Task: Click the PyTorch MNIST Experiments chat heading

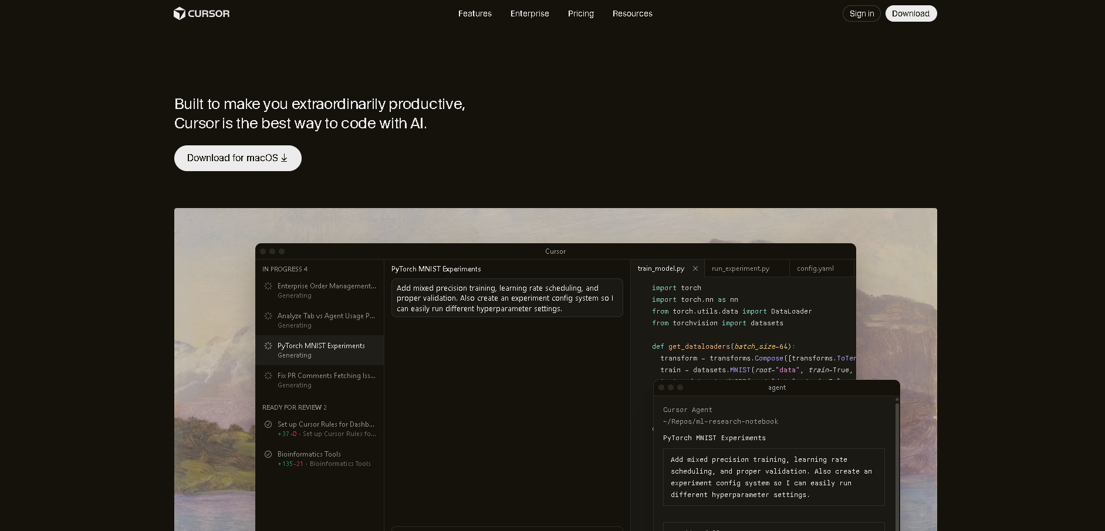Action: pyautogui.click(x=436, y=269)
